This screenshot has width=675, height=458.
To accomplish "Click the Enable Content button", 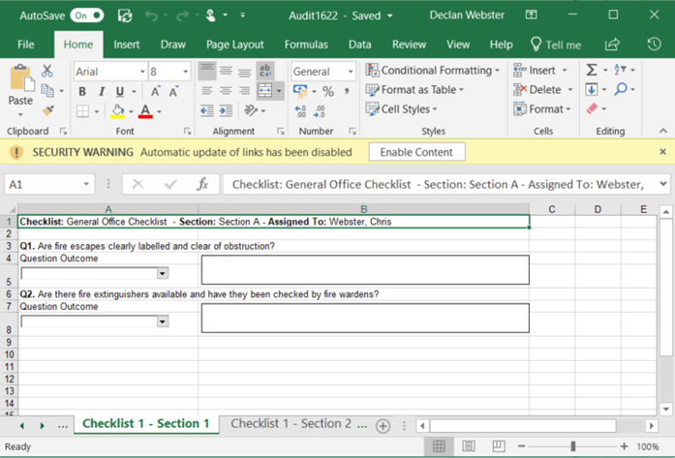I will tap(416, 152).
